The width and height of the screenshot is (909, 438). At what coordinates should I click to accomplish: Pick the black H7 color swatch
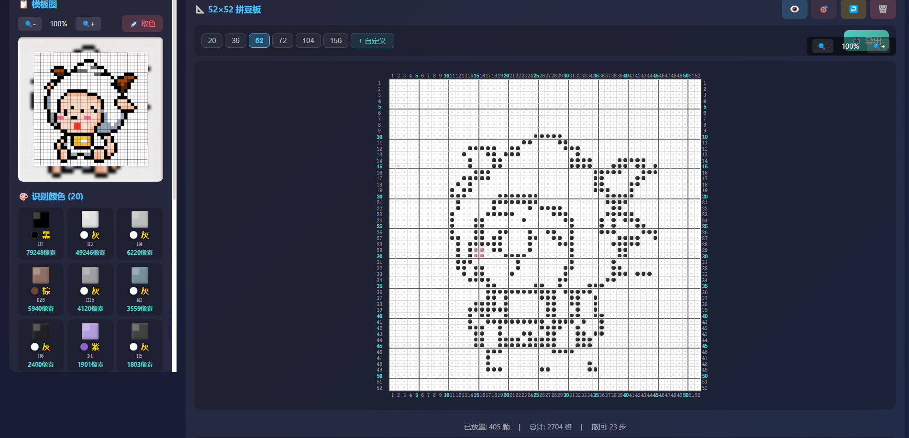pos(41,233)
